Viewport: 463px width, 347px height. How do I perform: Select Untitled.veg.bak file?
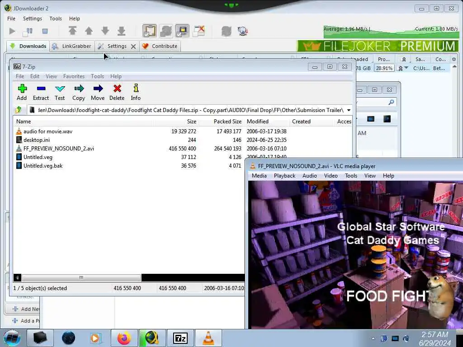pyautogui.click(x=43, y=166)
